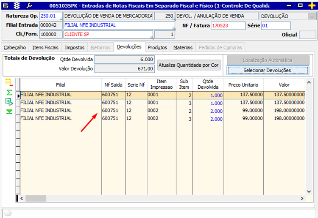Click the list menu icon in title bar

[5, 5]
